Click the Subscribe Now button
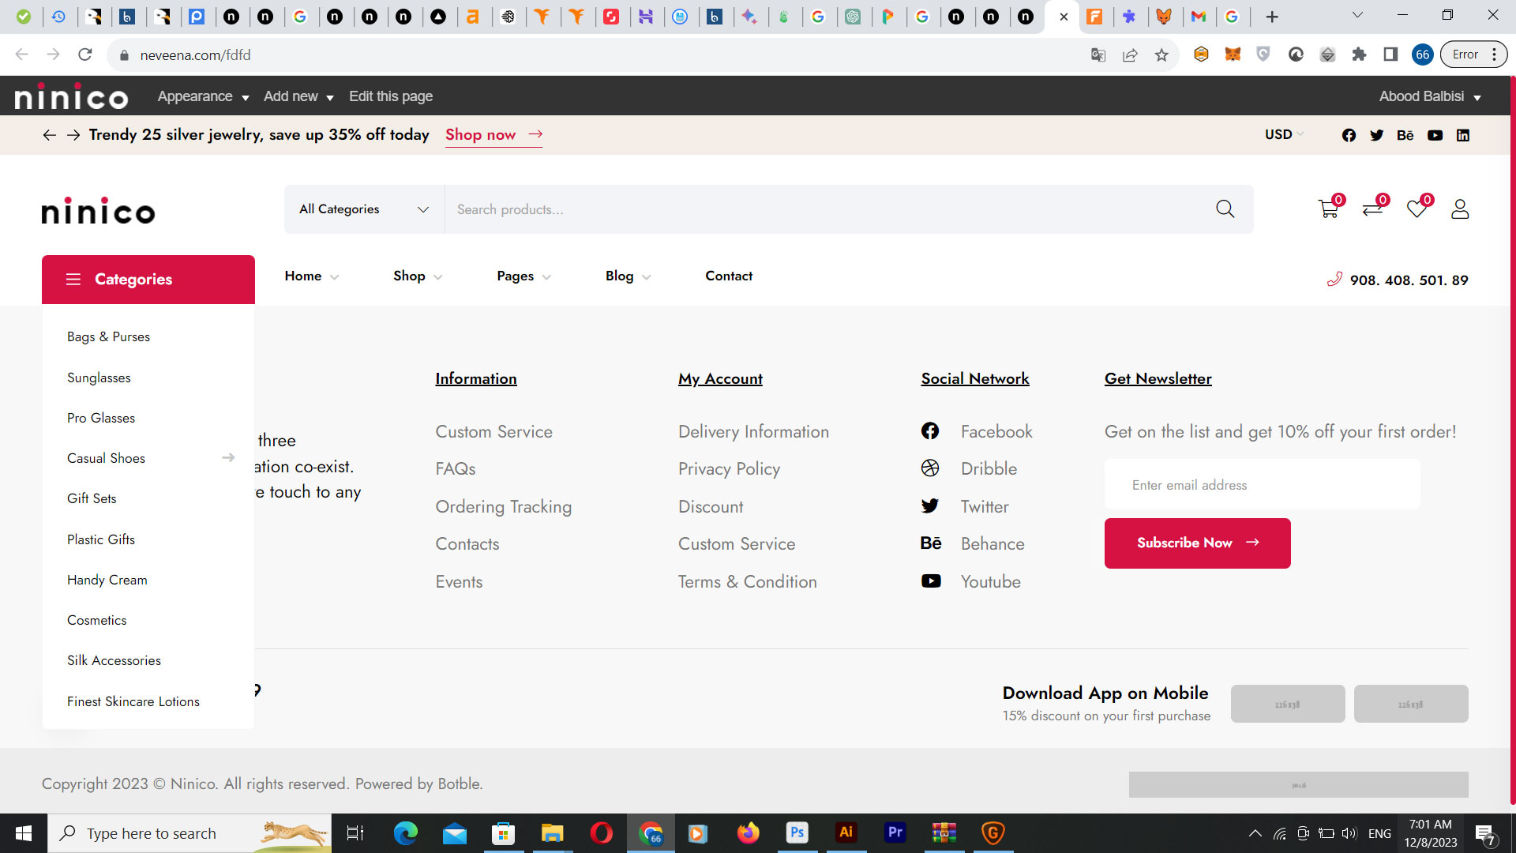This screenshot has height=853, width=1516. 1197,543
